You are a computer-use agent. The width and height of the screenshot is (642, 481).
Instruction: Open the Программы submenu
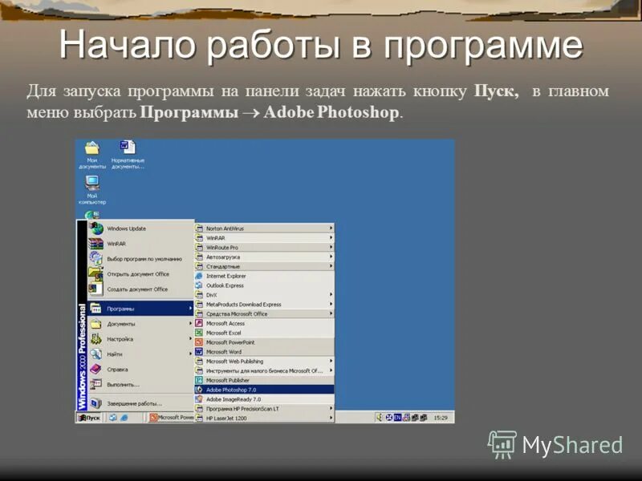pyautogui.click(x=141, y=309)
